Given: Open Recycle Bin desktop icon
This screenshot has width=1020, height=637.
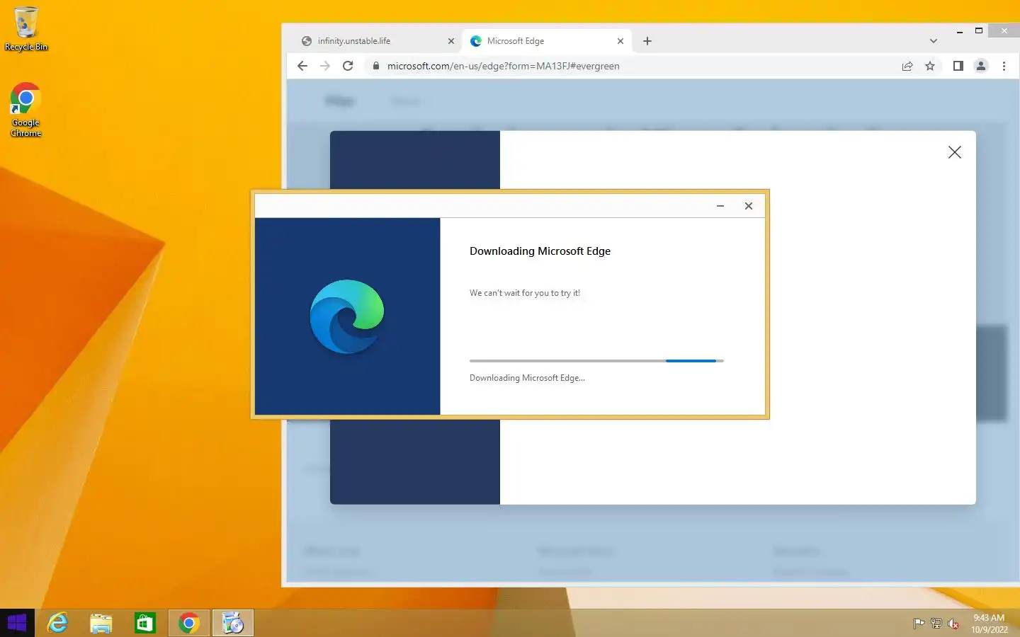Looking at the screenshot, I should [x=26, y=28].
